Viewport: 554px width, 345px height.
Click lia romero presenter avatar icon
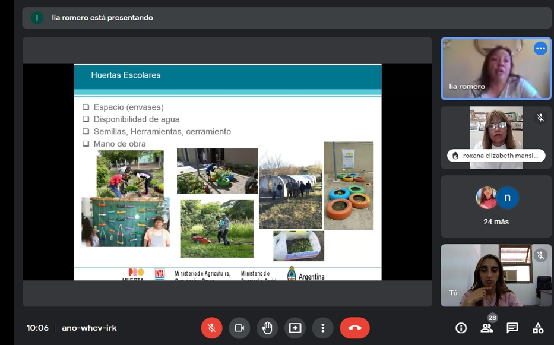(37, 18)
